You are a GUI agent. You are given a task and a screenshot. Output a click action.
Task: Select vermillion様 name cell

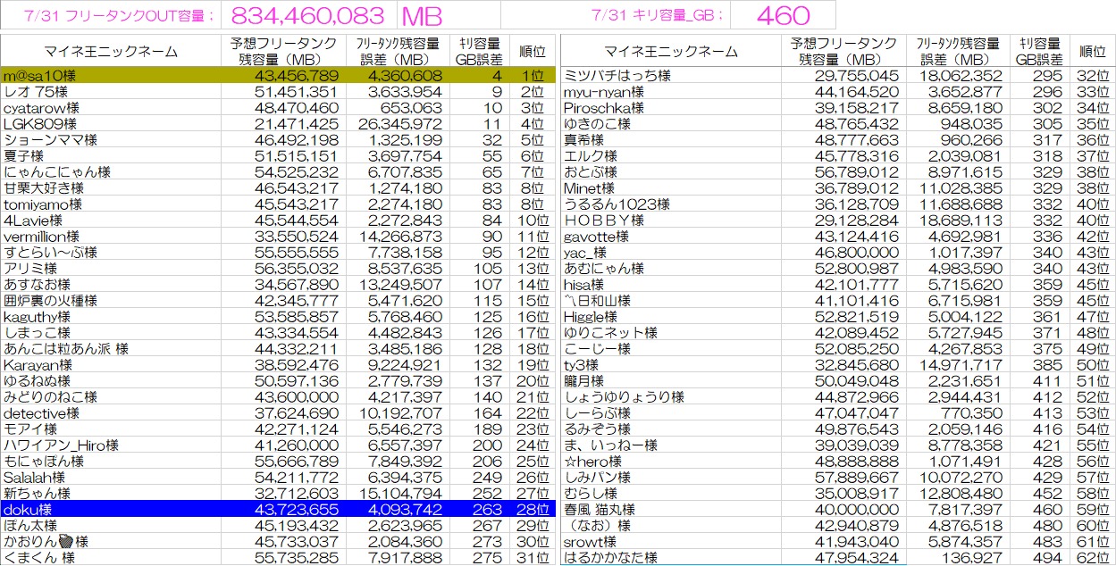click(111, 237)
